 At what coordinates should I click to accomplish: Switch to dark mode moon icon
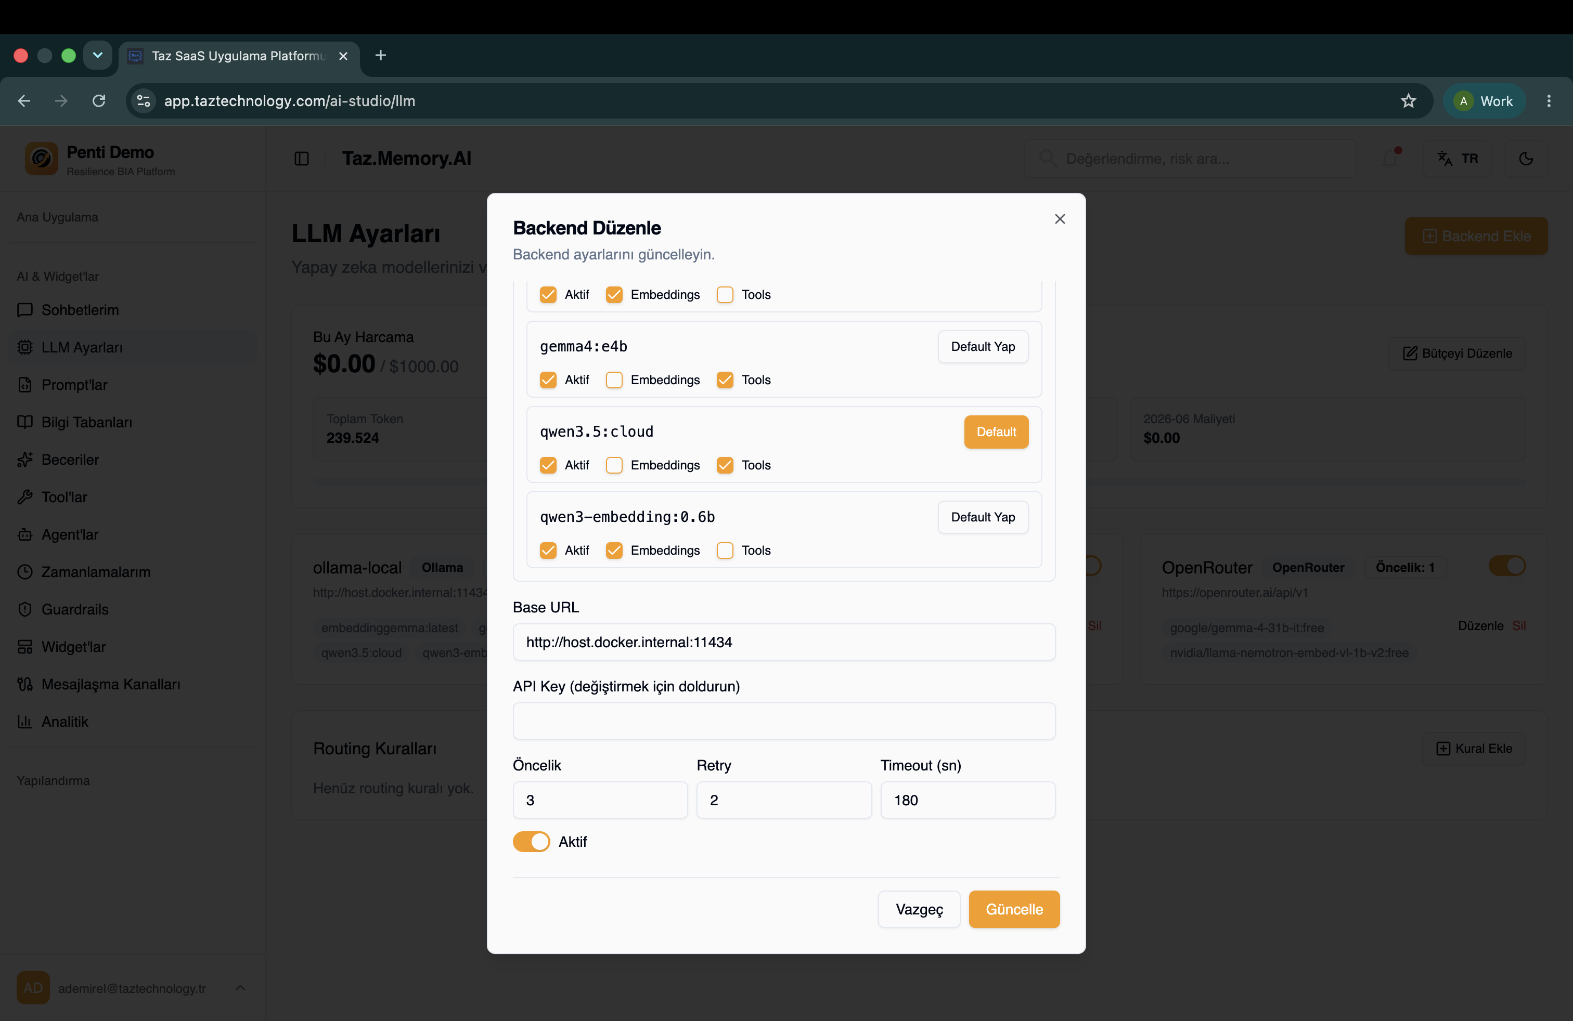click(x=1526, y=159)
